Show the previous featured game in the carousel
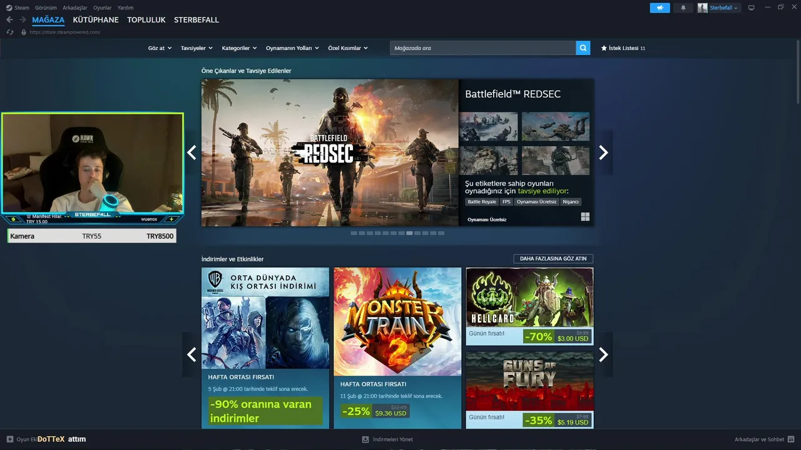The width and height of the screenshot is (801, 450). (191, 152)
